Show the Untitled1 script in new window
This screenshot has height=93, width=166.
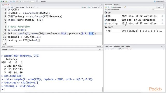(9, 7)
